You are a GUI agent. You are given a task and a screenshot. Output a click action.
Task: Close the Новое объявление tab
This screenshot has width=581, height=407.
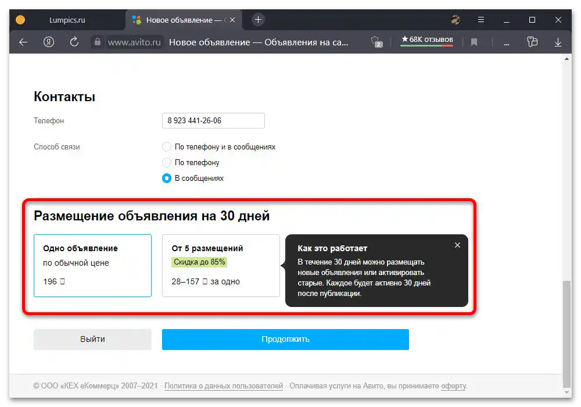coord(232,20)
